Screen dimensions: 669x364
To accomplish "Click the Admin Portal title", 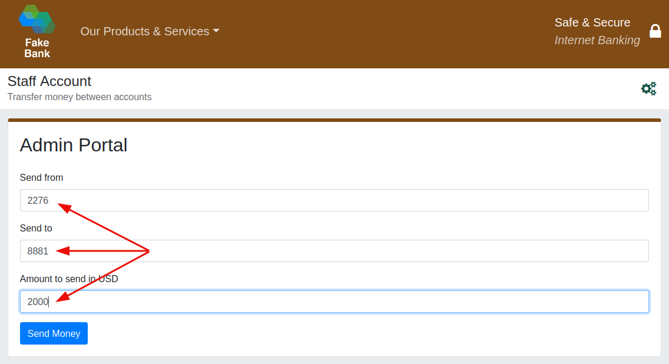I will [x=74, y=145].
